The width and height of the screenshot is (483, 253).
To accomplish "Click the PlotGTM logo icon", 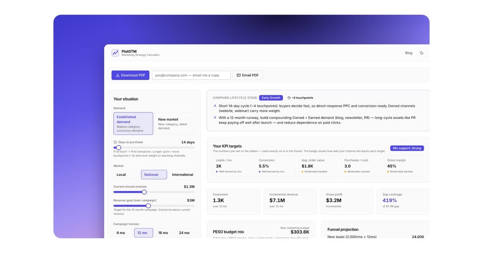I will [x=115, y=53].
